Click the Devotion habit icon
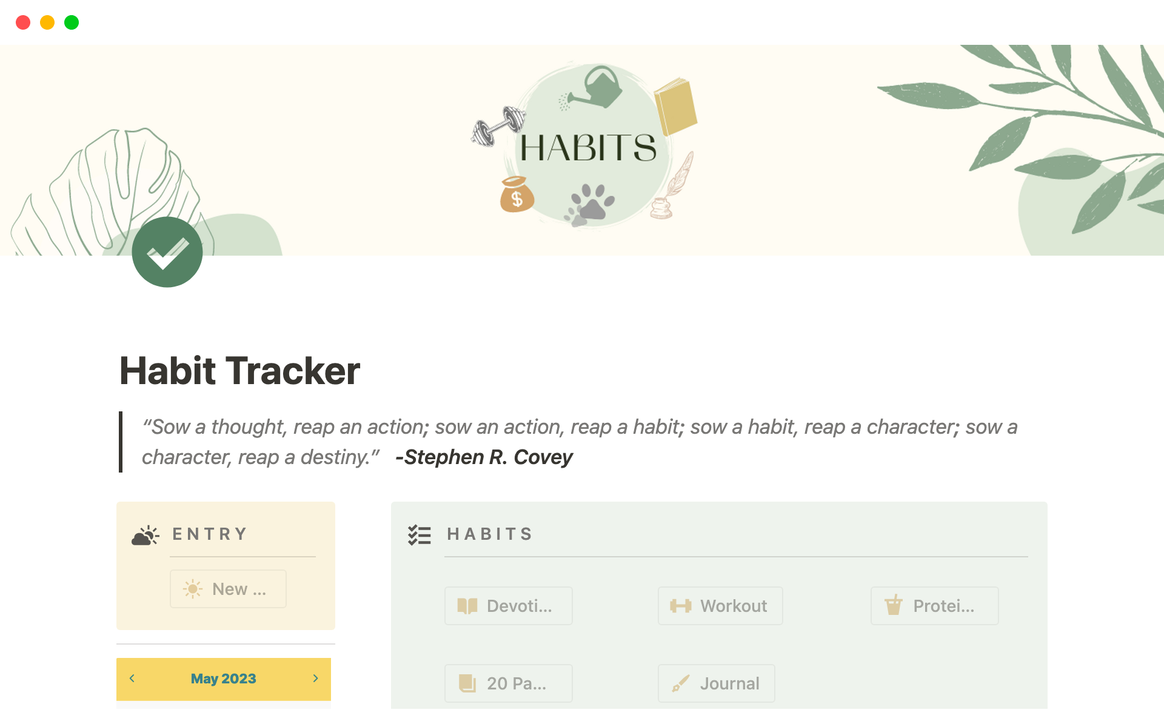The height and width of the screenshot is (727, 1164). (x=466, y=605)
